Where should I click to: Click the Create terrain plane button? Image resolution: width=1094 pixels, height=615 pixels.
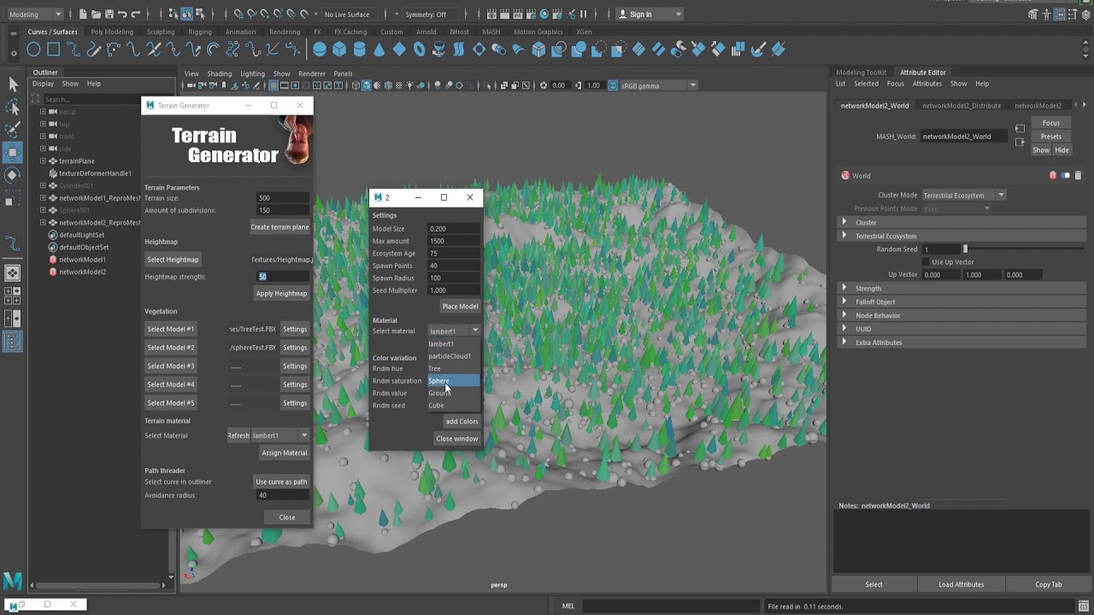(x=279, y=227)
